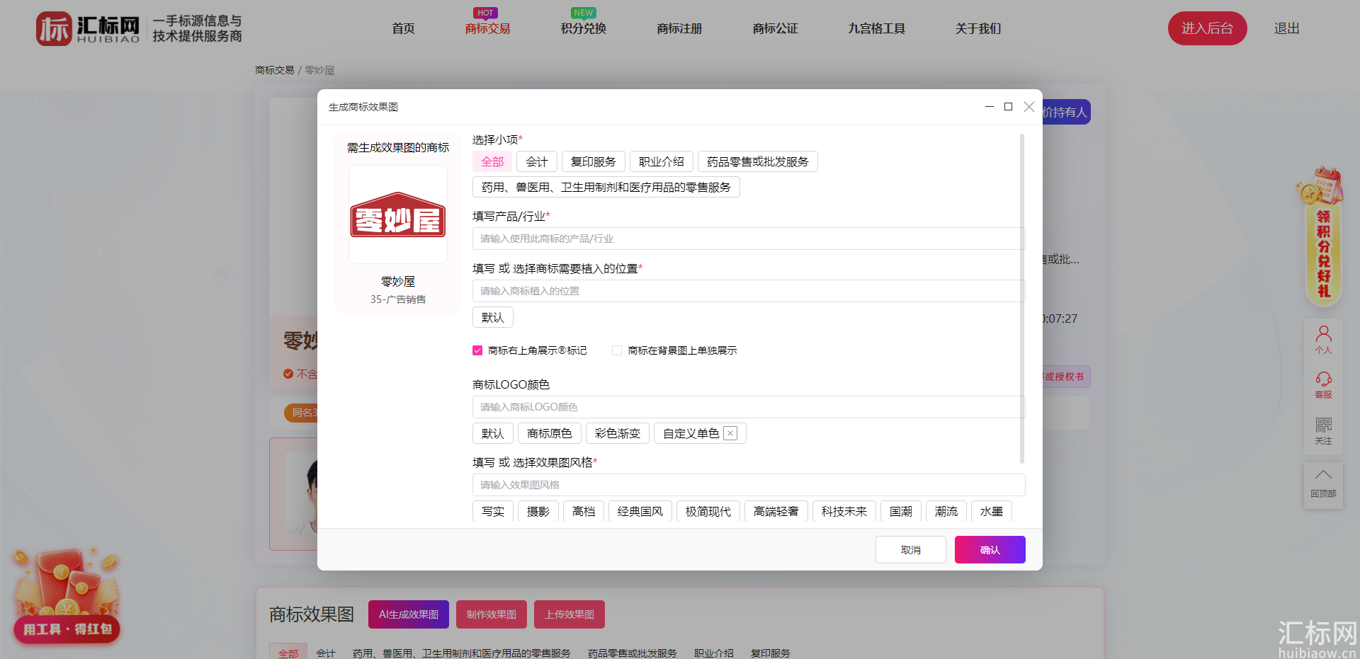Image resolution: width=1360 pixels, height=659 pixels.
Task: Choose the 彩色渐变 color option
Action: 618,433
